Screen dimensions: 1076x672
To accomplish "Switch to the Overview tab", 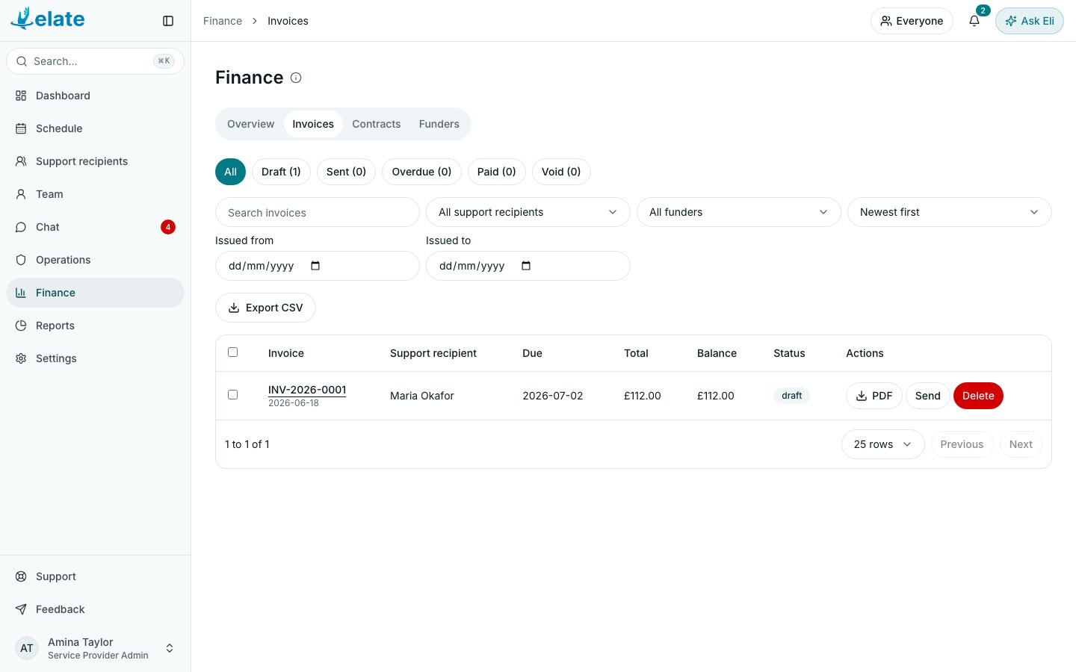I will (x=250, y=124).
